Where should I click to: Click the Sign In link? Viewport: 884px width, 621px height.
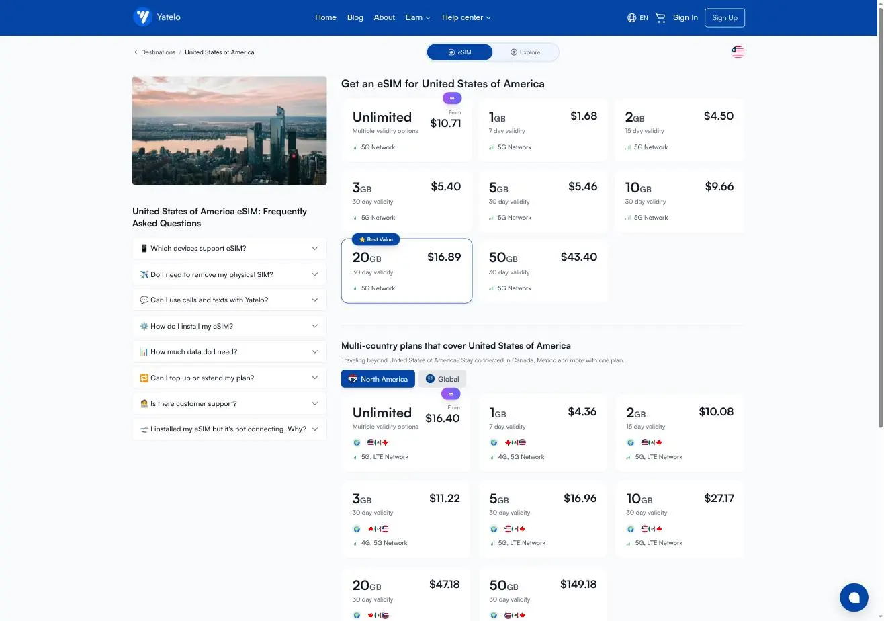click(x=685, y=17)
